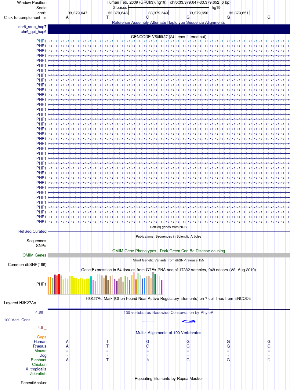Open Publications: Sequences in Scientific Articles title
The image size is (290, 390).
169,236
